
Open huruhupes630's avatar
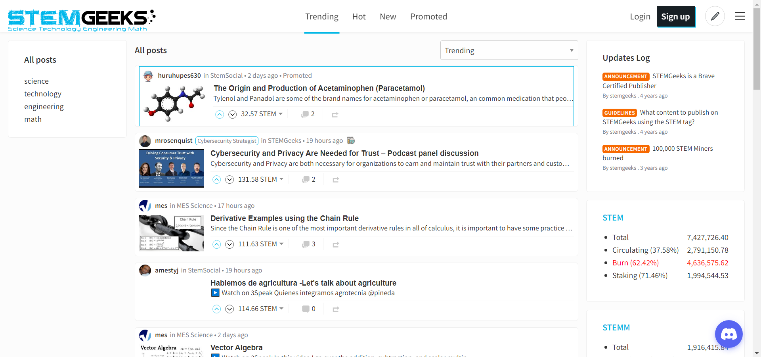click(148, 76)
